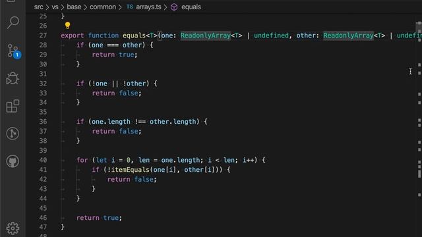Open the 'arrays.ts' breadcrumb file dropdown
Image resolution: width=422 pixels, height=237 pixels.
click(x=148, y=7)
